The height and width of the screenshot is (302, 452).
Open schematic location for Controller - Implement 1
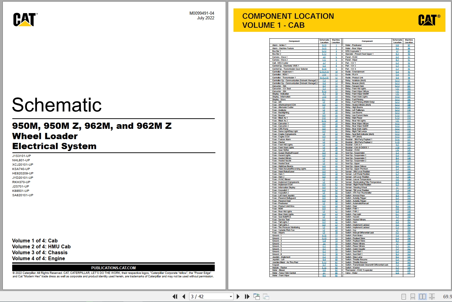coord(324,72)
